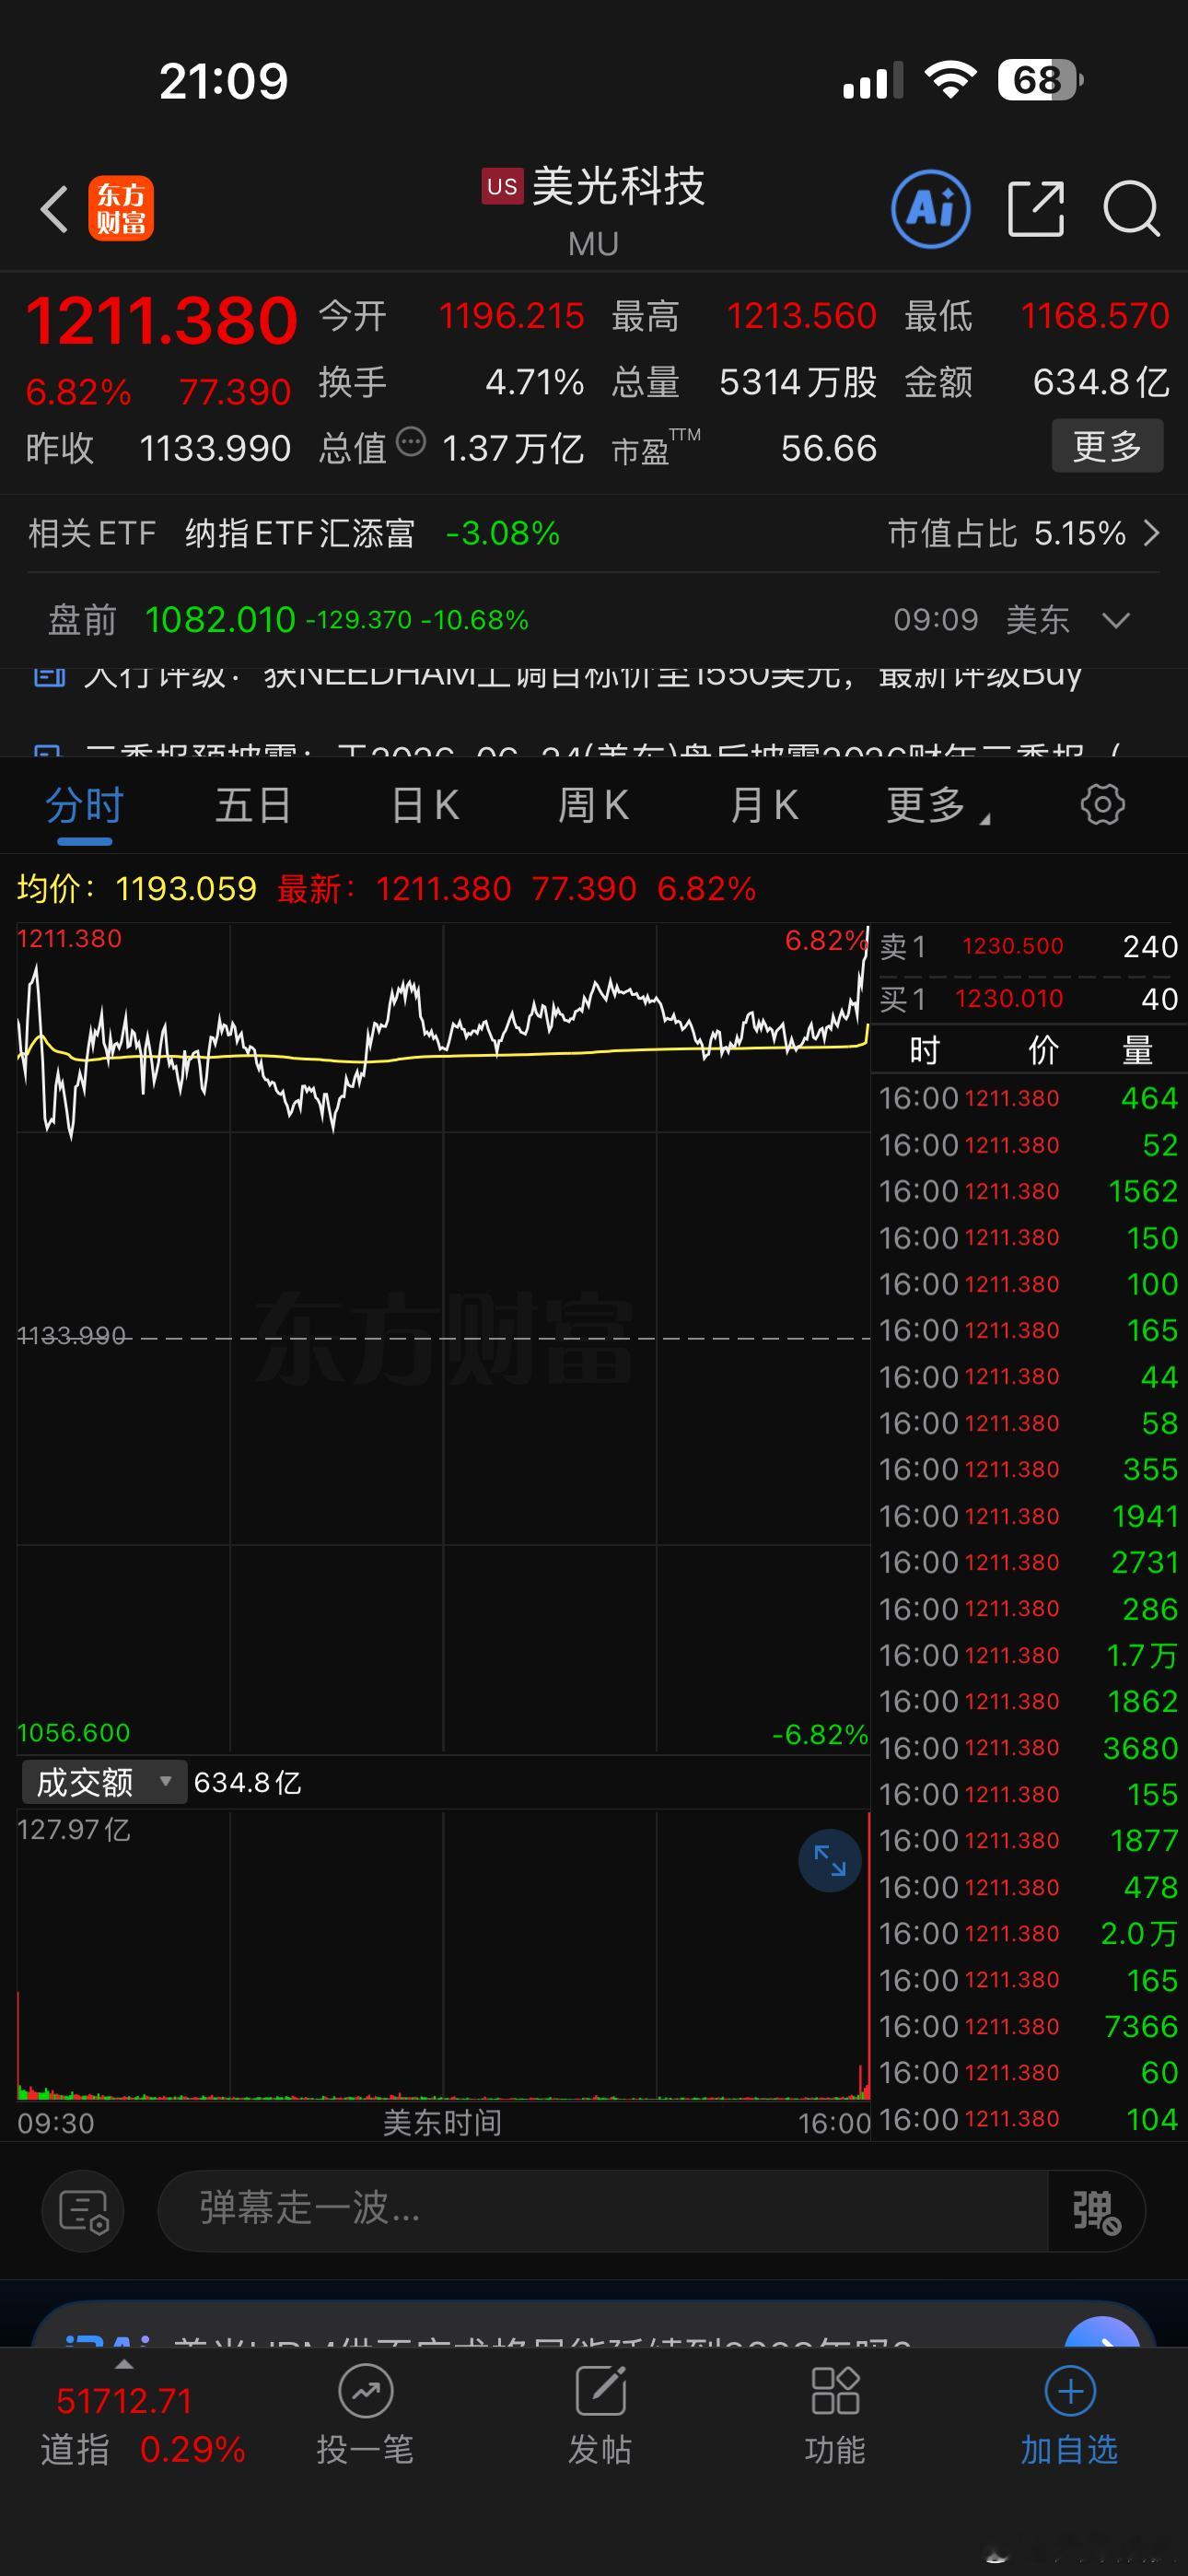Image resolution: width=1188 pixels, height=2576 pixels.
Task: Tap the volume bar chart area
Action: [443, 1955]
